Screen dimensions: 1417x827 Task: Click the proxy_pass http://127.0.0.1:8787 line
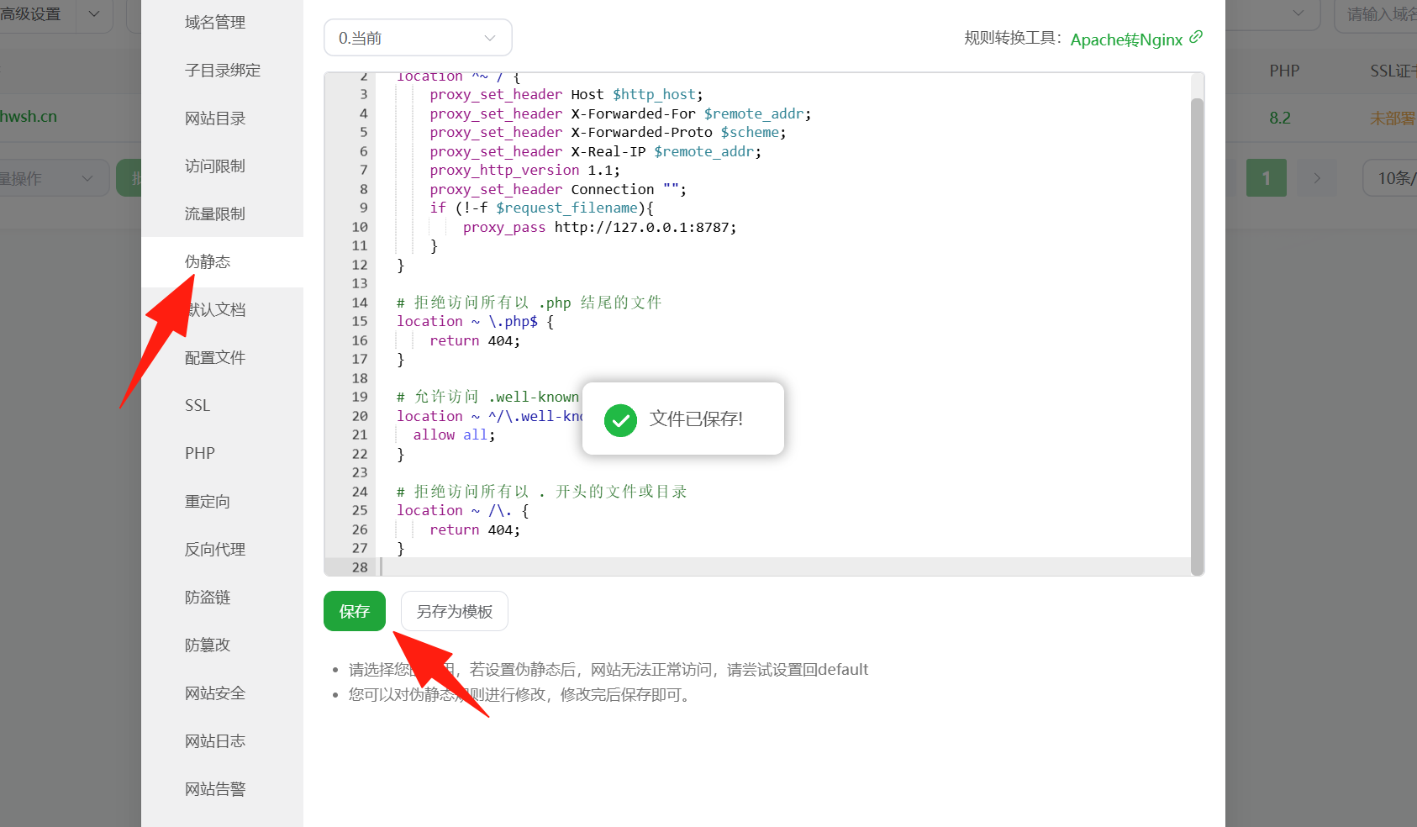pos(599,227)
